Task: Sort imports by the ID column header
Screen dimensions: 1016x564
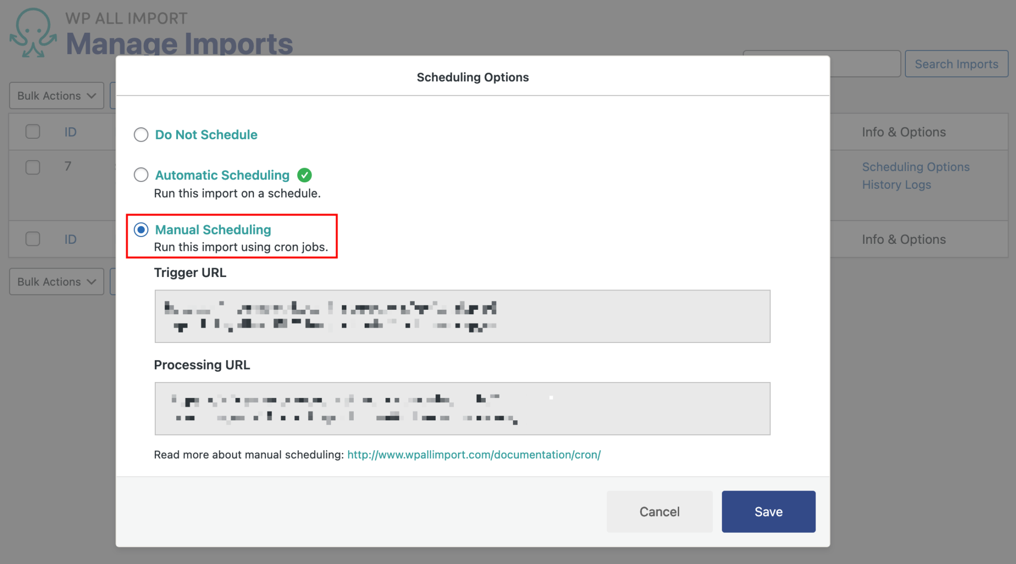Action: 70,131
